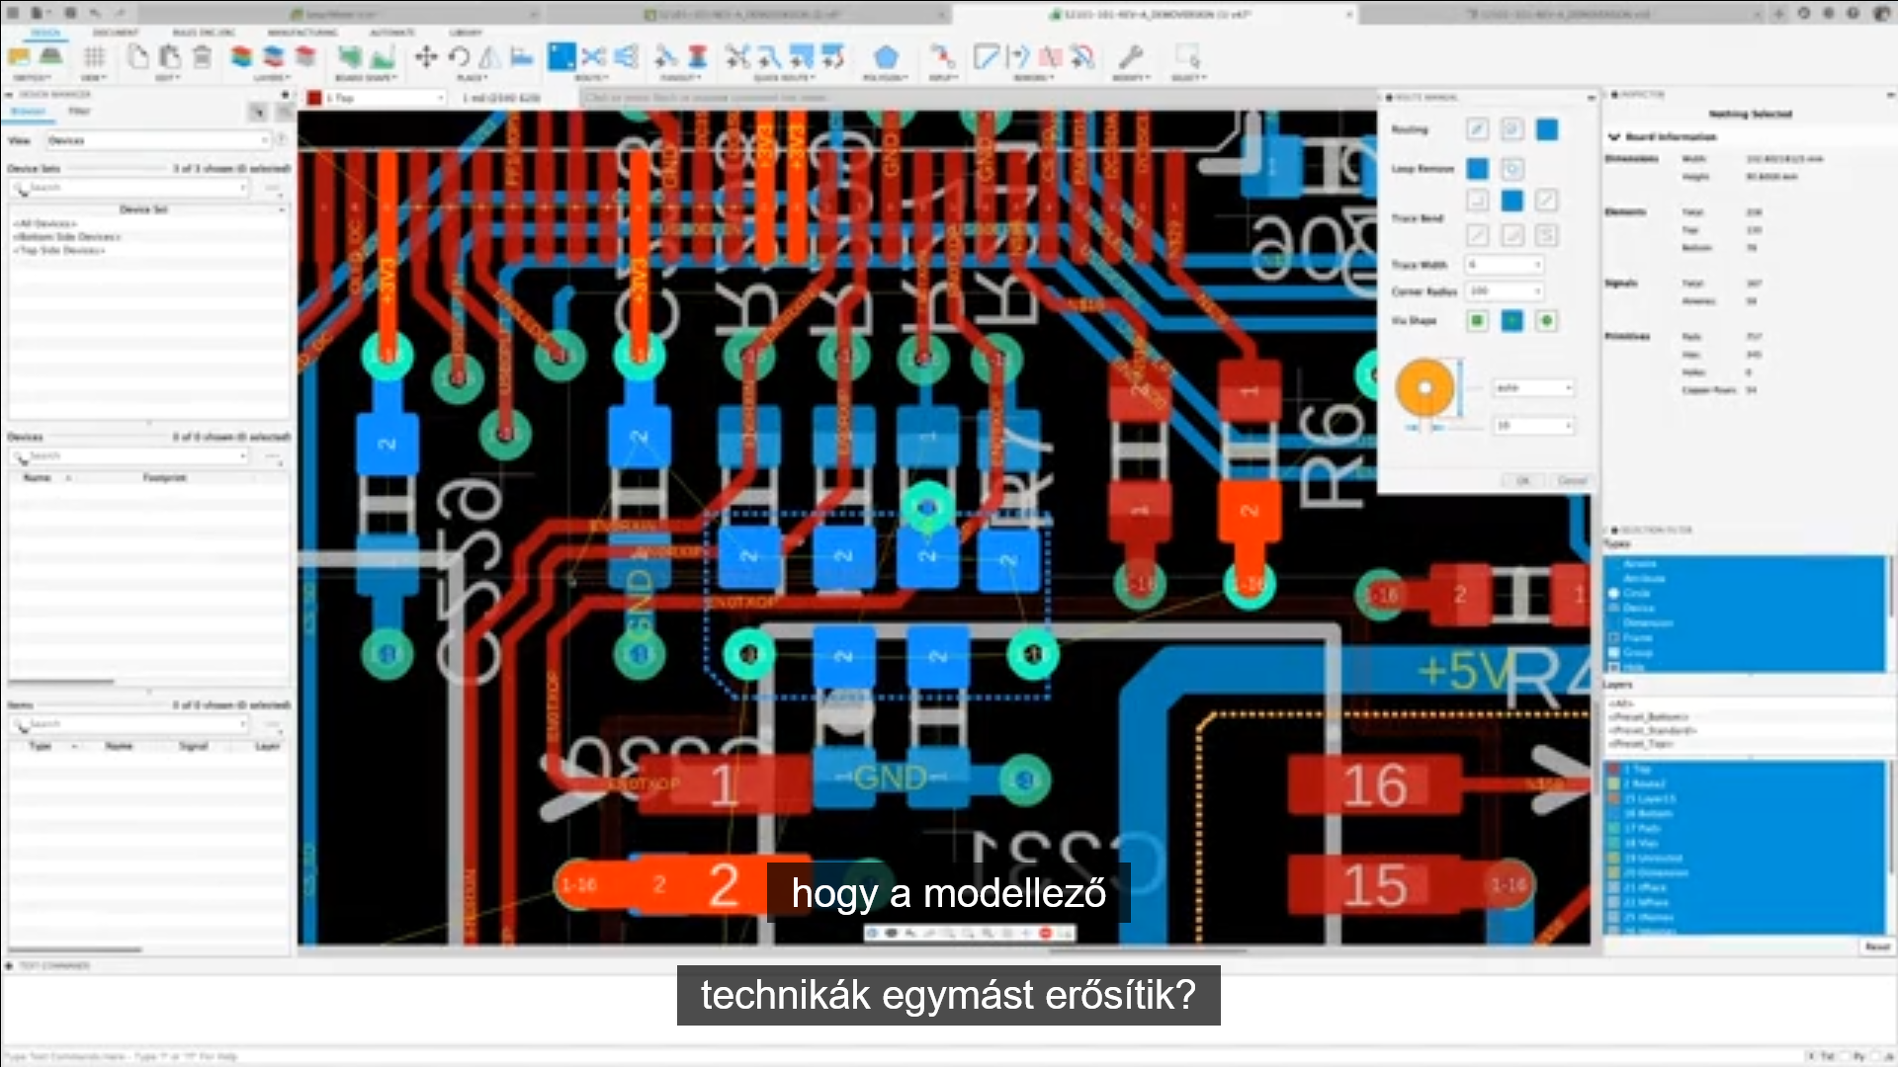The image size is (1898, 1069).
Task: Collapse the Board Information section
Action: [1614, 137]
